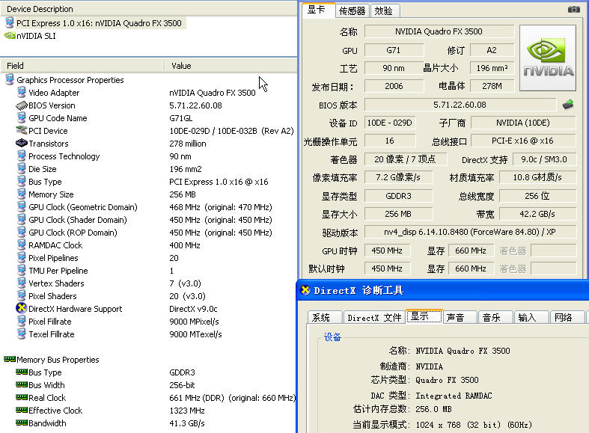Image resolution: width=589 pixels, height=433 pixels.
Task: Click the Bus Width RAM icon
Action: pyautogui.click(x=22, y=384)
